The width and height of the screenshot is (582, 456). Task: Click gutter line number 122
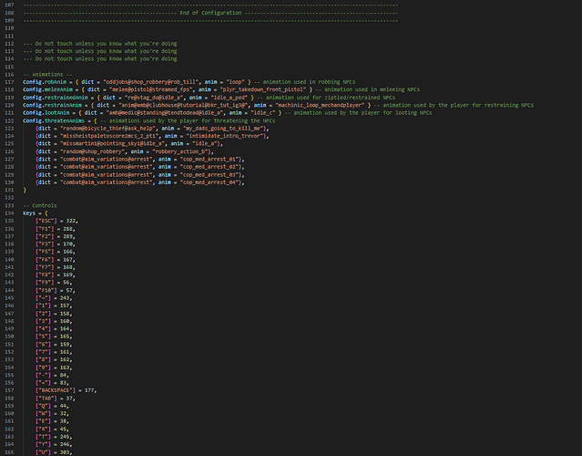(9, 120)
